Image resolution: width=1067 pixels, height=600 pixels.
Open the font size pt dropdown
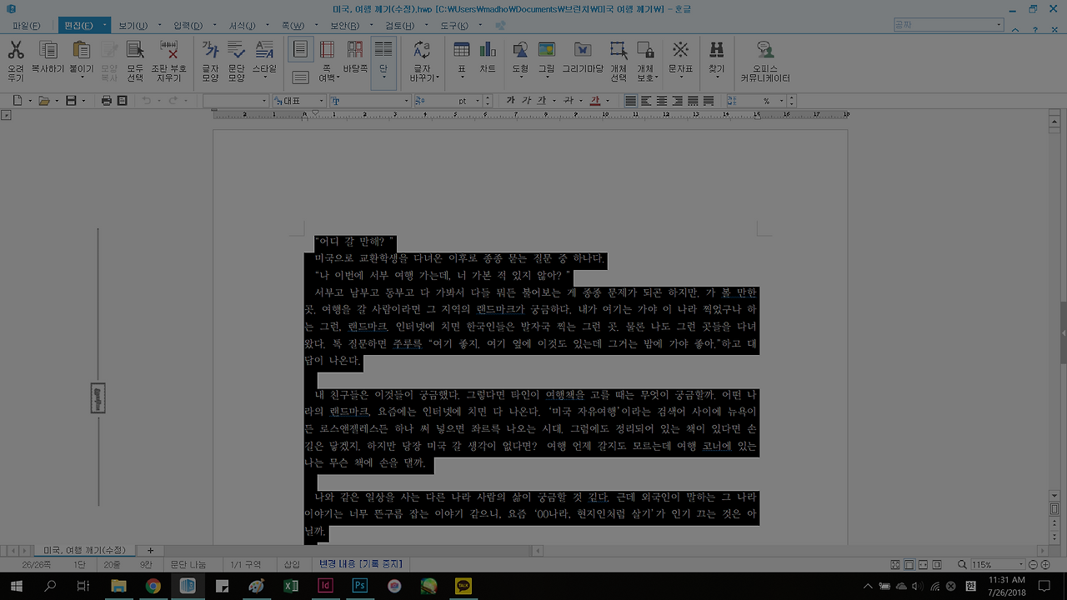[x=477, y=101]
